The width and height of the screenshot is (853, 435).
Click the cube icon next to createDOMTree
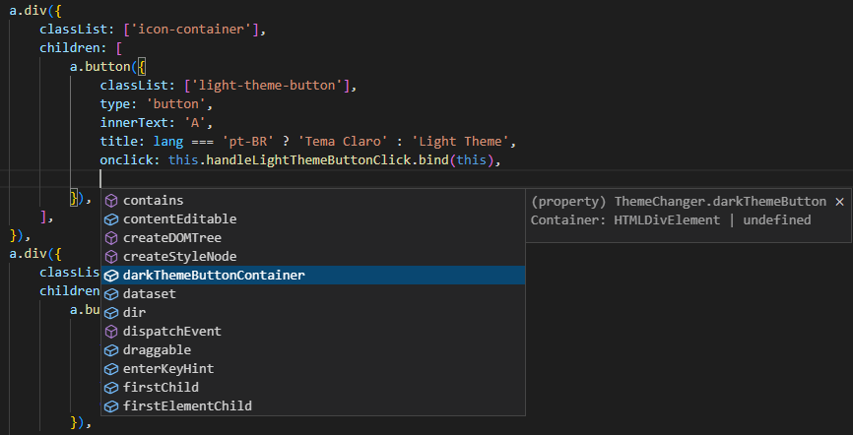111,237
